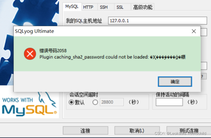Select the custom timeout radio button
The width and height of the screenshot is (211, 138).
[95, 102]
